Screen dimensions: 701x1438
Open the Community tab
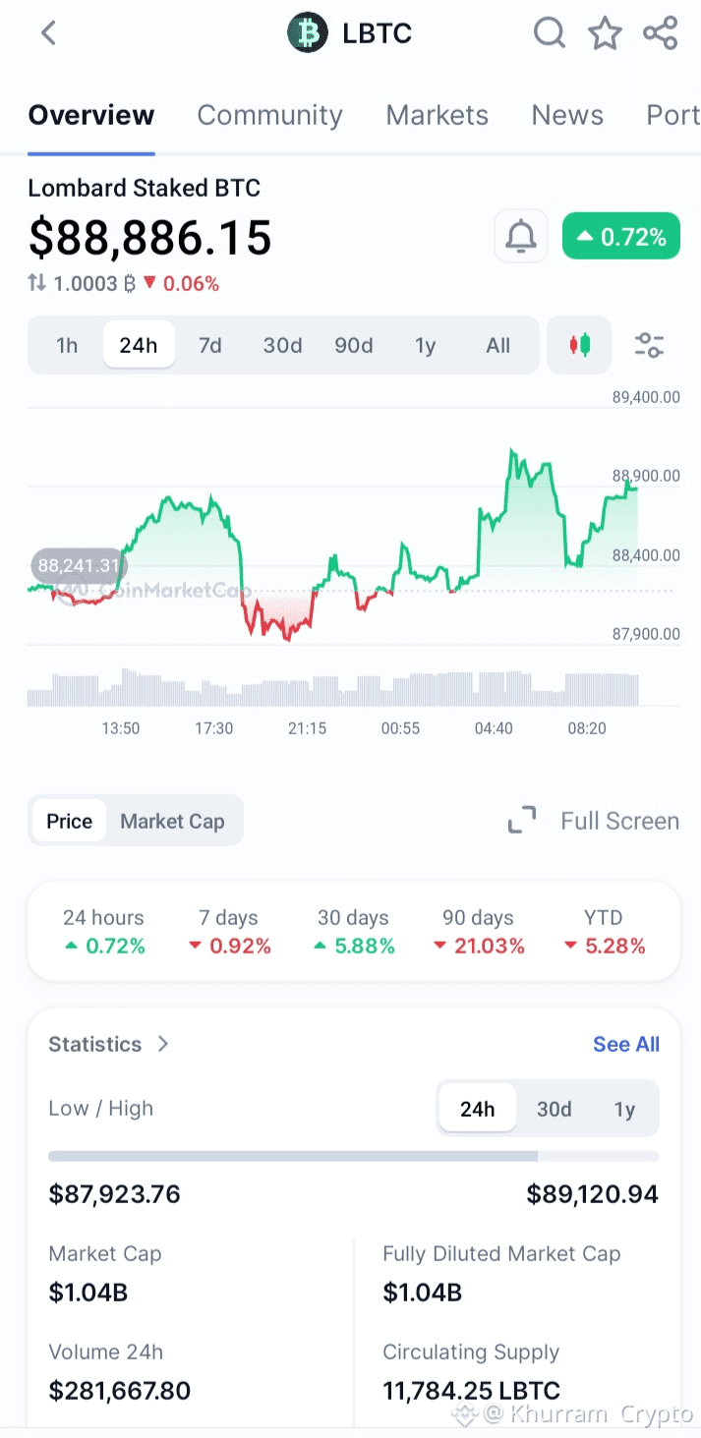(269, 115)
